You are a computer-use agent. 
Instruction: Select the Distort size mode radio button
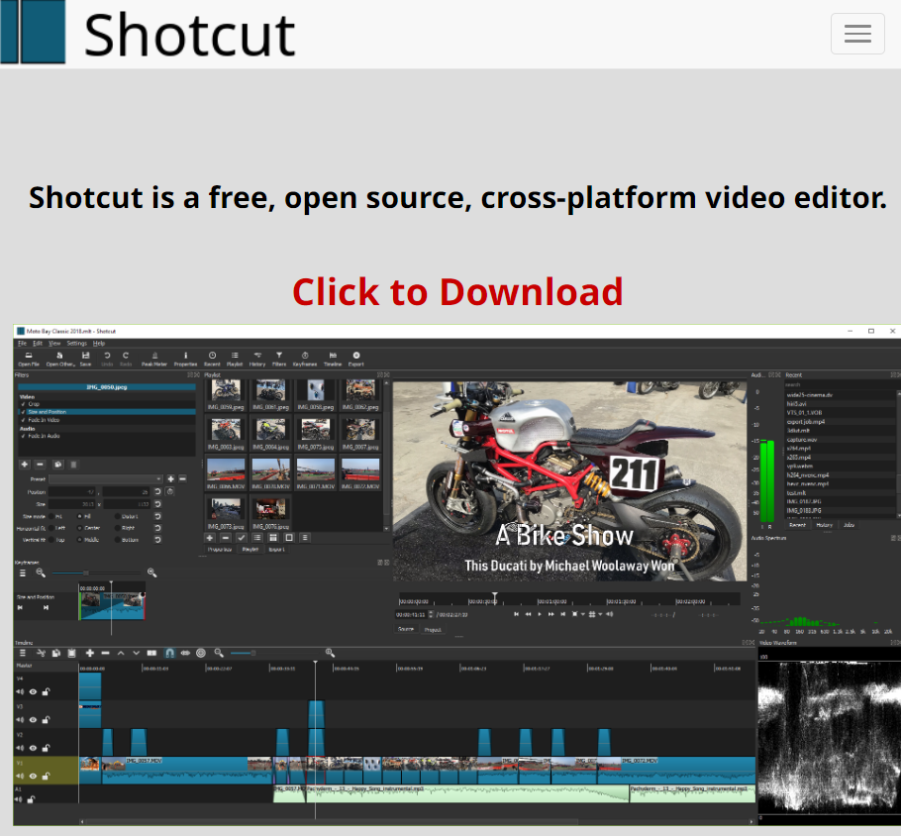[118, 516]
